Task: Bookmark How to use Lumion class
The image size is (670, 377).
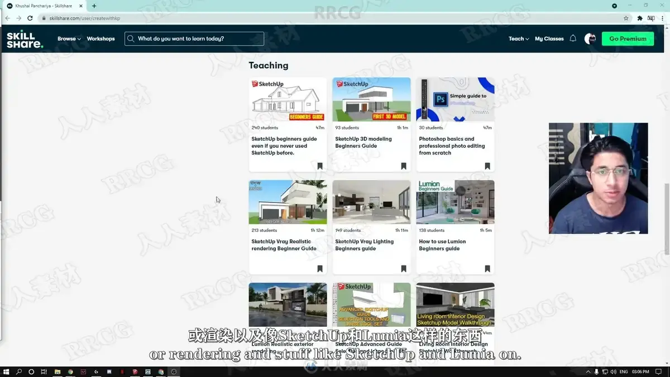Action: click(x=487, y=269)
